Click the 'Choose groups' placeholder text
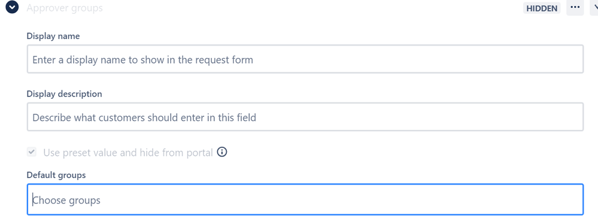598x218 pixels. coord(66,200)
